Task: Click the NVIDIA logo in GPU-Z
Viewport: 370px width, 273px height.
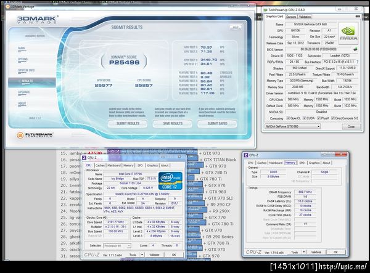Action: click(x=348, y=34)
